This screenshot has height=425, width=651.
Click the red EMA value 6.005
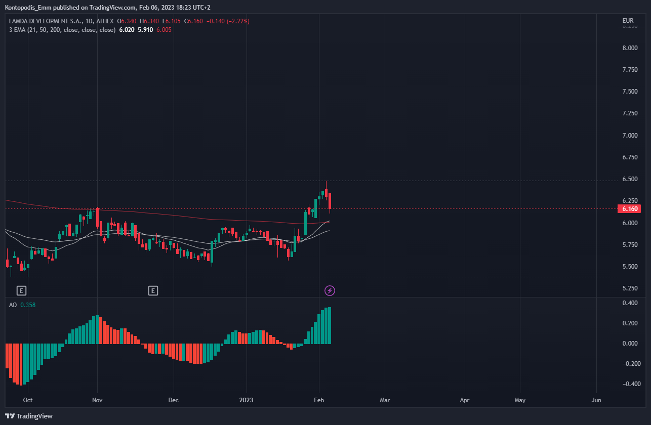[x=164, y=30]
